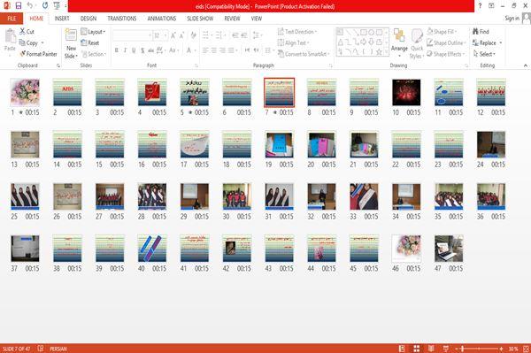Expand the Layout dropdown
Screen dimensions: 531x353
[93, 32]
